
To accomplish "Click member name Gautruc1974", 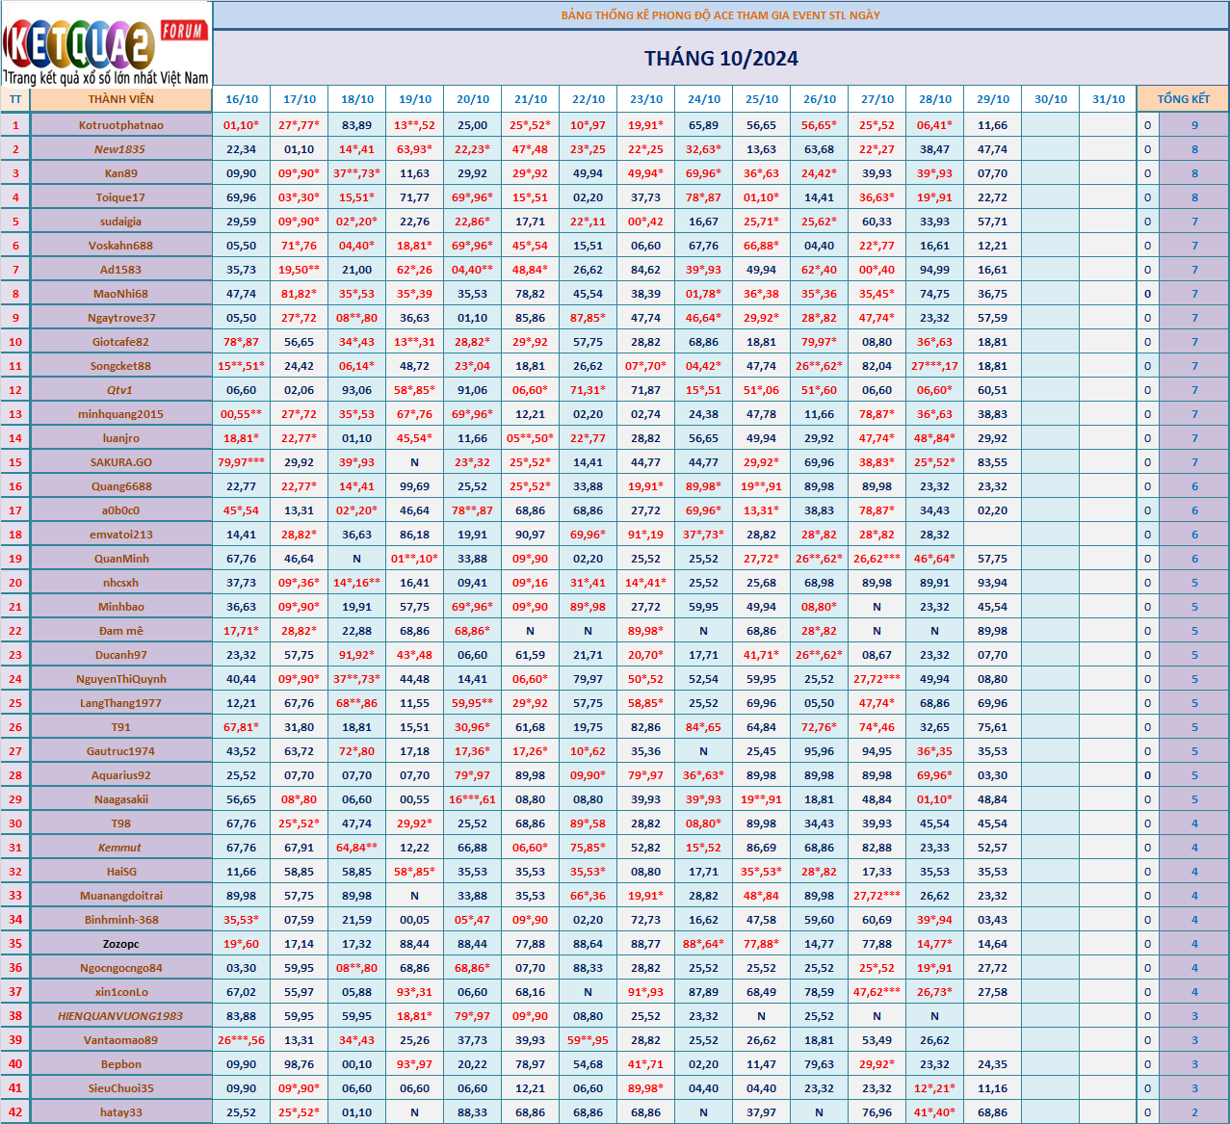I will (120, 751).
